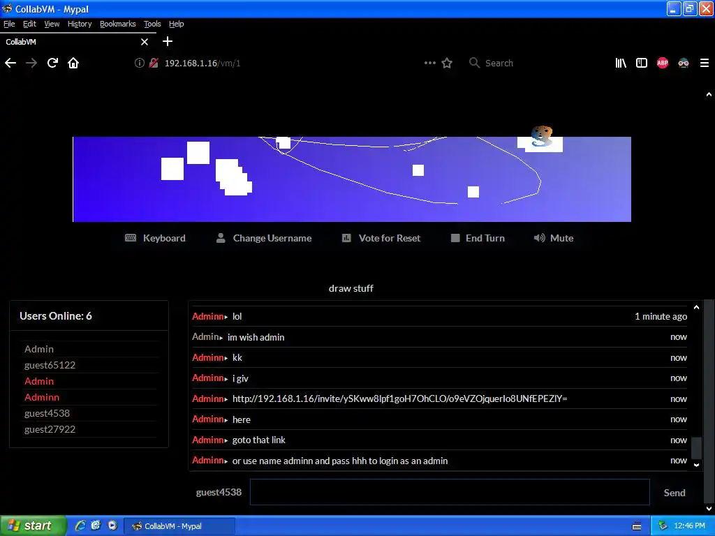
Task: Select the CollabVM tab
Action: 78,41
